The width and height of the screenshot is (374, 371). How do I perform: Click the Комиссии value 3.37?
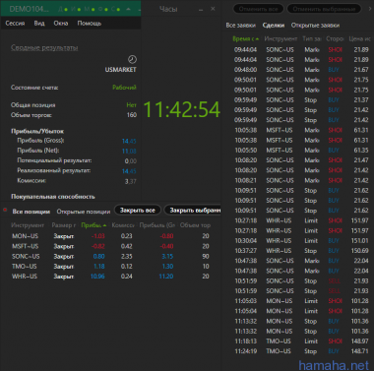coord(131,181)
